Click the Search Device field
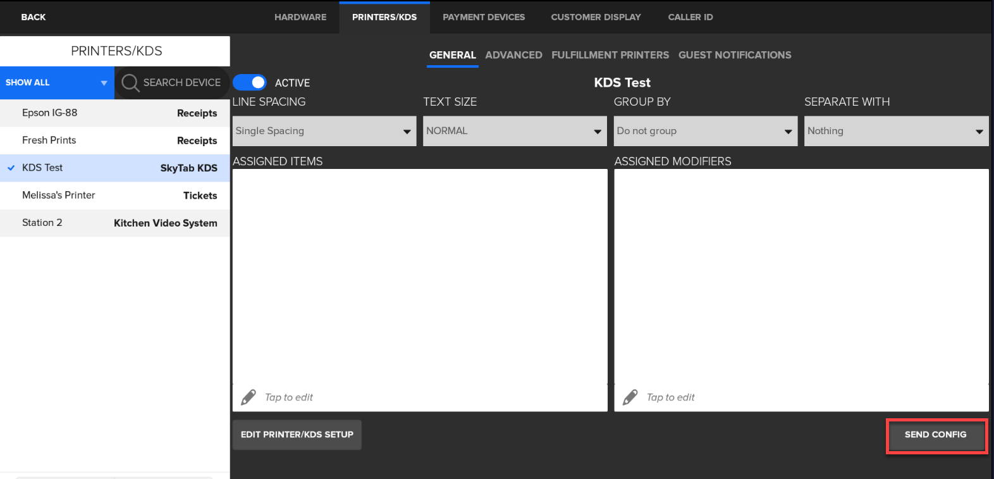Image resolution: width=994 pixels, height=479 pixels. point(181,83)
